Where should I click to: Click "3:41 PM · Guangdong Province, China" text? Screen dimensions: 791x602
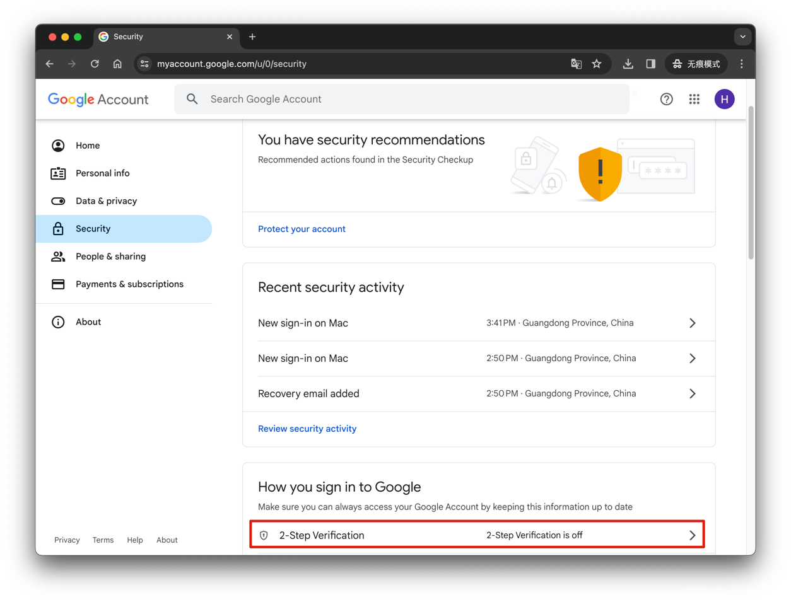(x=560, y=323)
